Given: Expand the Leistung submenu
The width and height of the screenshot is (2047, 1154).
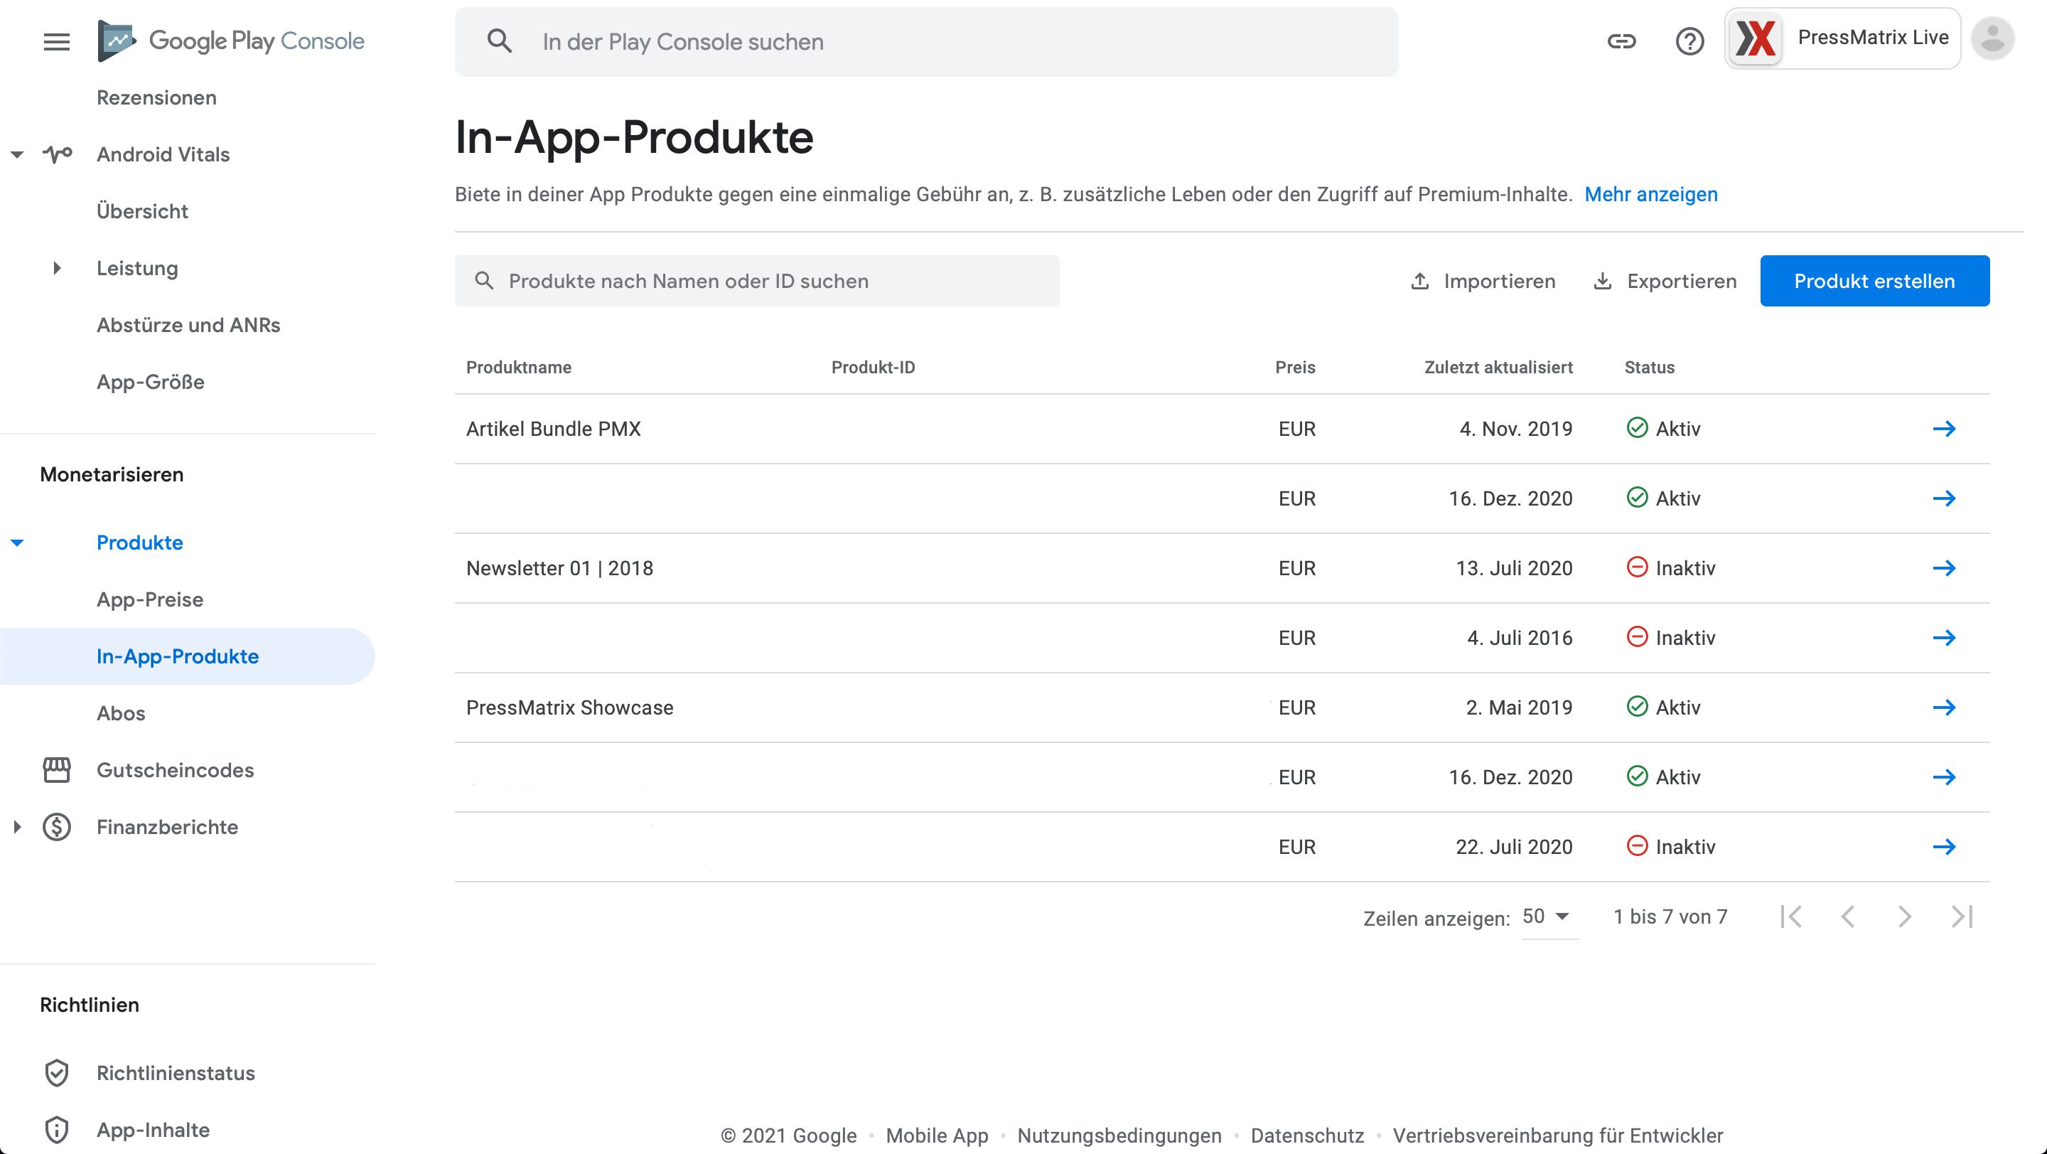Looking at the screenshot, I should (x=56, y=269).
